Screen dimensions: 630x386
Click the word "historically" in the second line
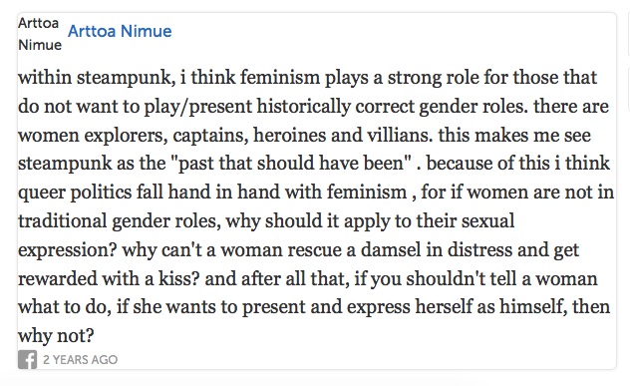point(303,106)
